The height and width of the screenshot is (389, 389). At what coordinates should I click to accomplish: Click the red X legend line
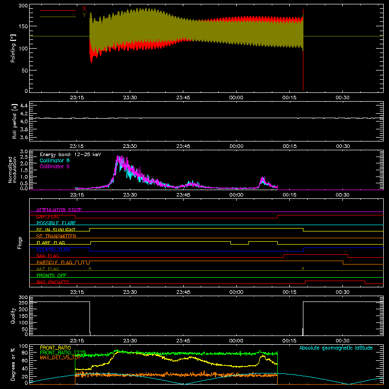click(x=58, y=10)
